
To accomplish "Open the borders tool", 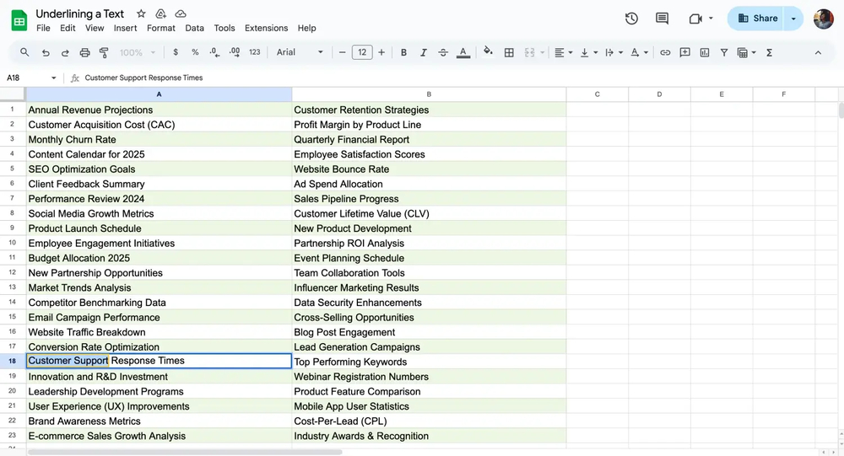I will 509,52.
